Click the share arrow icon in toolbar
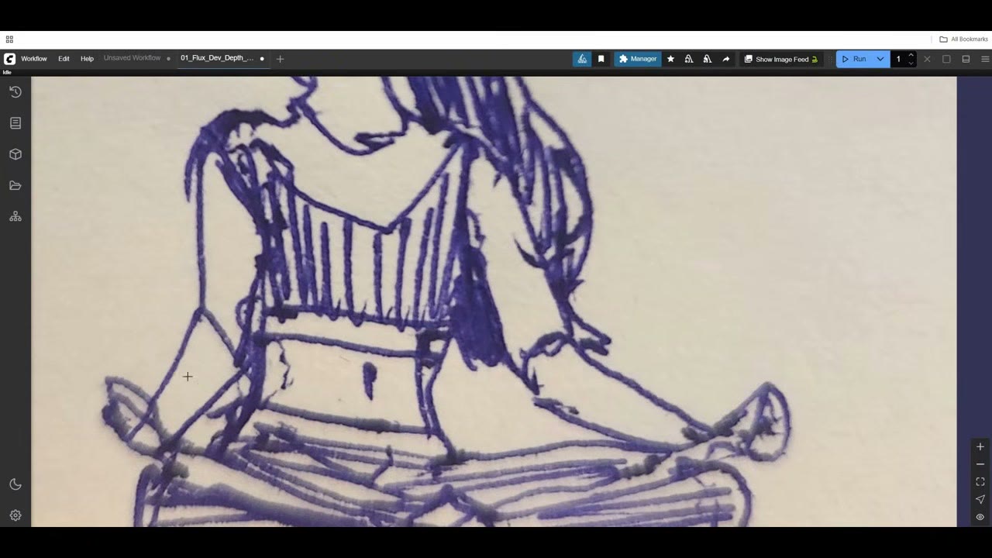This screenshot has width=992, height=558. 725,59
